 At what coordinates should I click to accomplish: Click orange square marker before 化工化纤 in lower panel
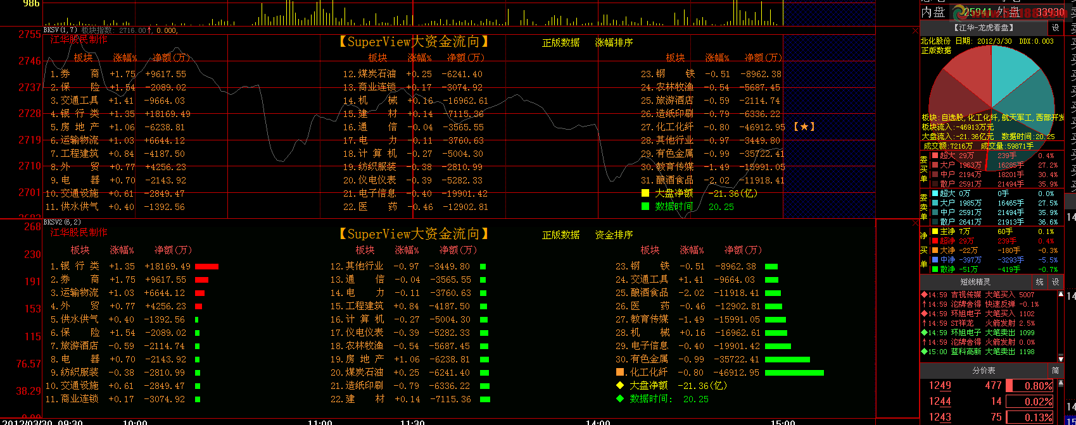[x=621, y=372]
